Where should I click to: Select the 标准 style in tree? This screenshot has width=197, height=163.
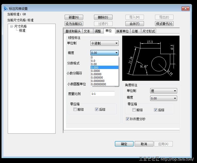pos(22,30)
